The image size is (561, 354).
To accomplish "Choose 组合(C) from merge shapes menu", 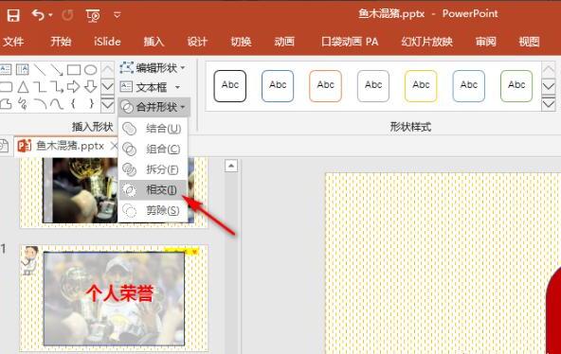I will [153, 149].
